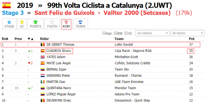Click the British flag beside YATES Adam
Screen dimensions: 207x104
click(x=43, y=57)
